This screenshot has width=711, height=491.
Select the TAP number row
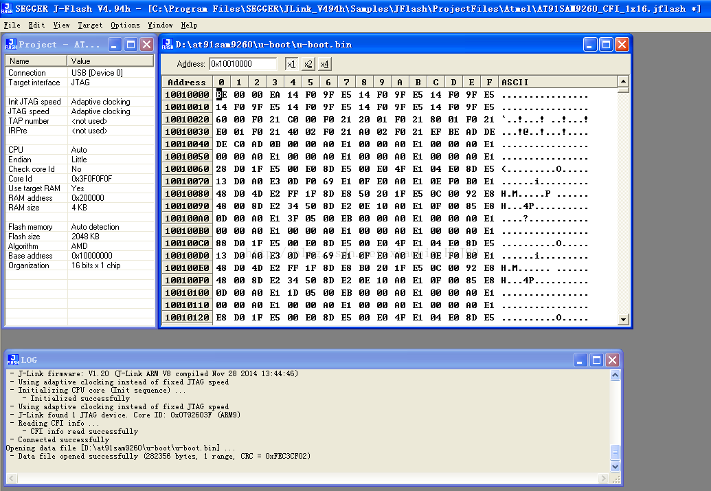coord(80,121)
